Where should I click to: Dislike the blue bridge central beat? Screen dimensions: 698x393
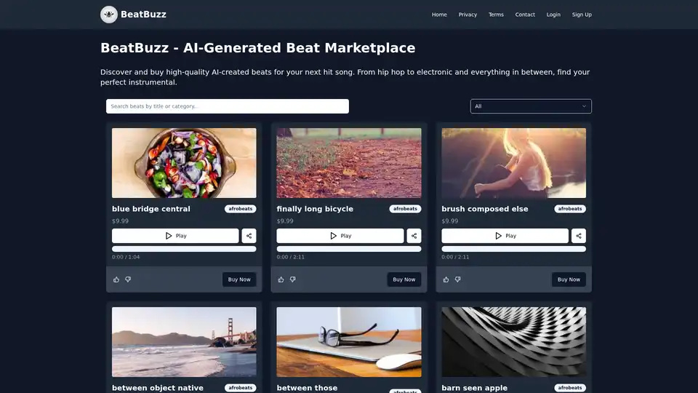pyautogui.click(x=128, y=279)
